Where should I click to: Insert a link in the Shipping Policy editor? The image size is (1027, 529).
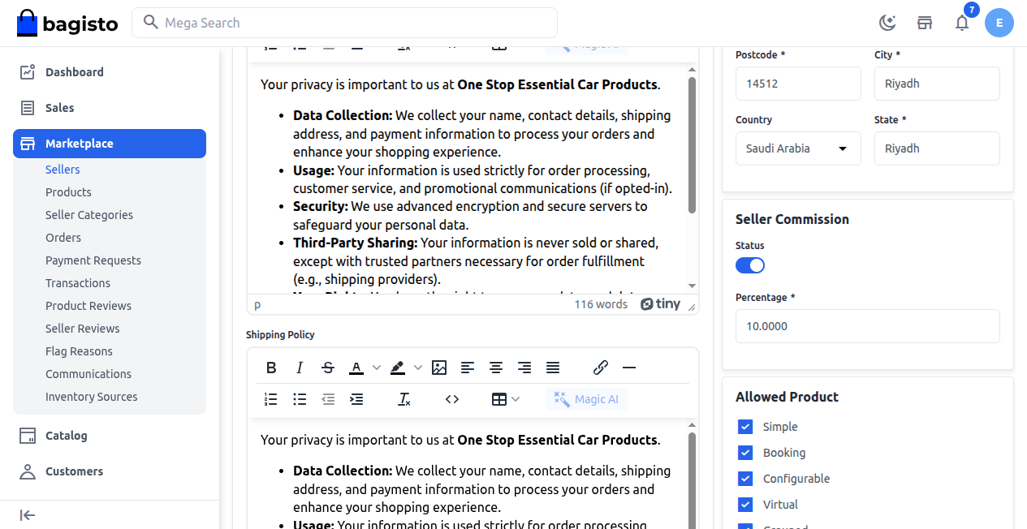[601, 368]
